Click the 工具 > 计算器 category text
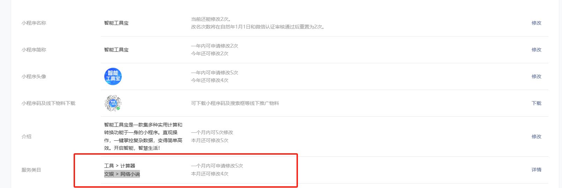 click(120, 166)
